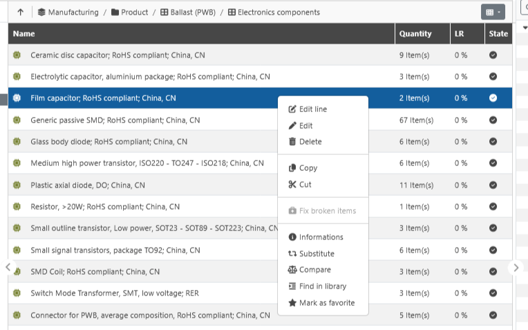The image size is (528, 330).
Task: Select the Glass body diode row name
Action: (109, 142)
